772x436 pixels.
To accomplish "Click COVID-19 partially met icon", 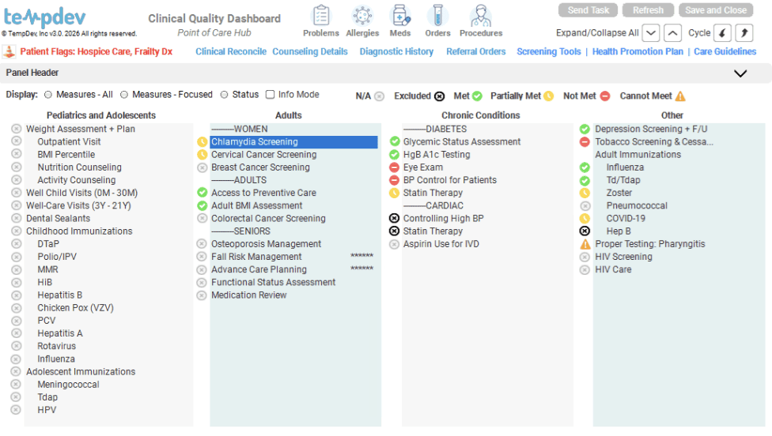I will pos(585,218).
